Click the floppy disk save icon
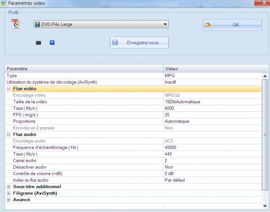Screen dimensions: 270x212 115,43
